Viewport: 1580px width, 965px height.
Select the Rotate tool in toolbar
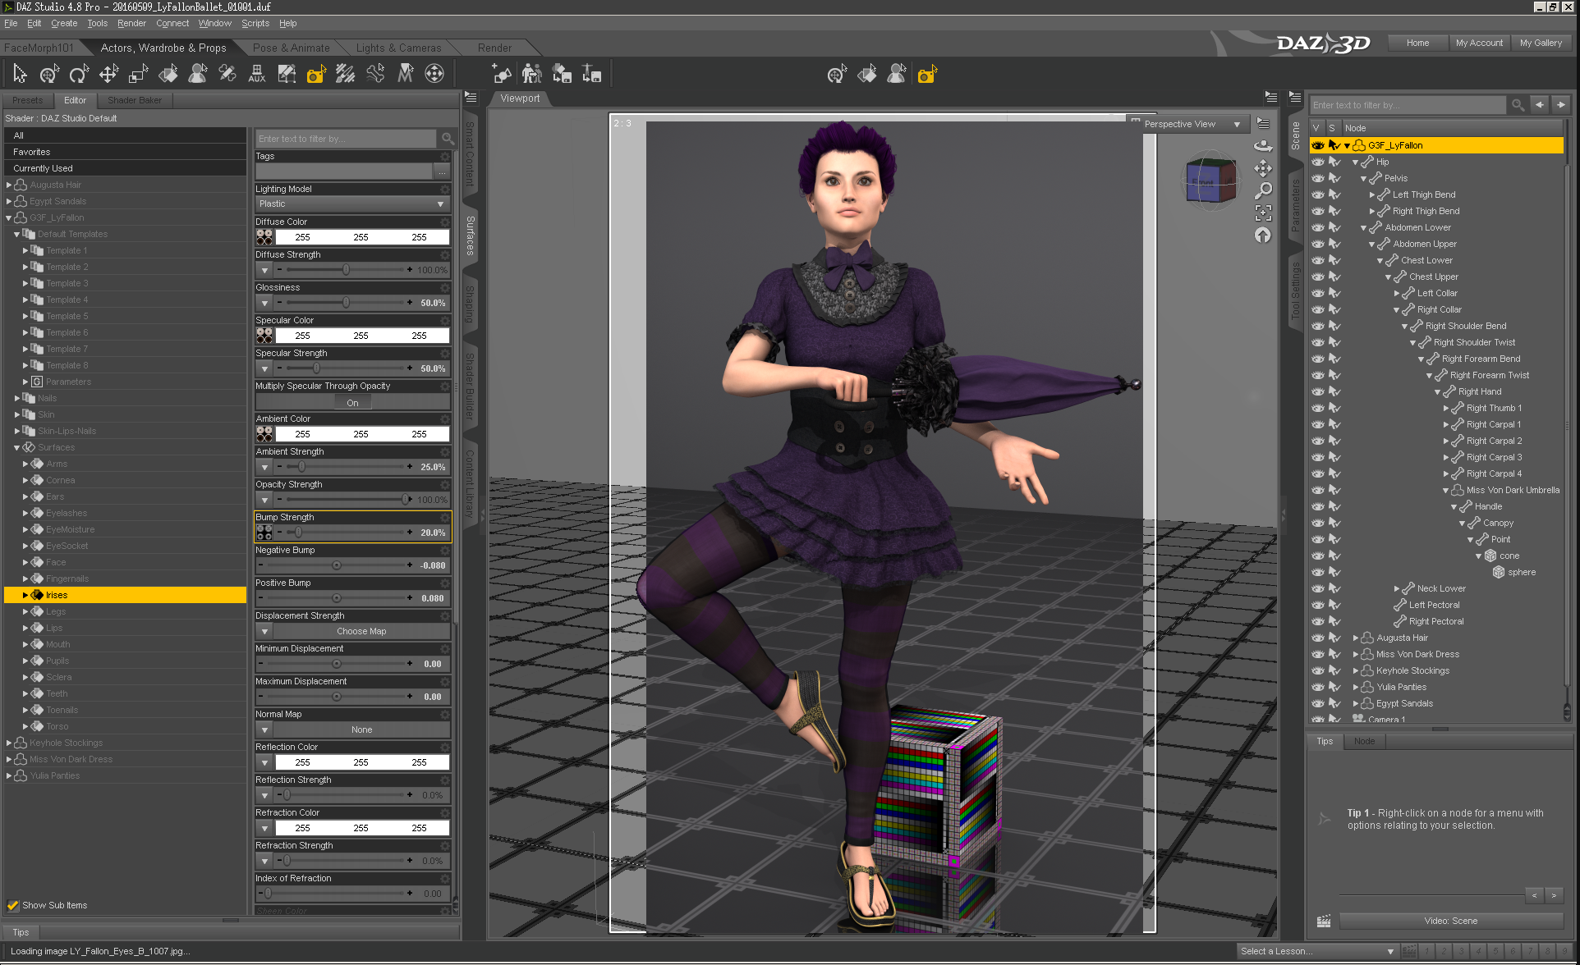pyautogui.click(x=79, y=75)
